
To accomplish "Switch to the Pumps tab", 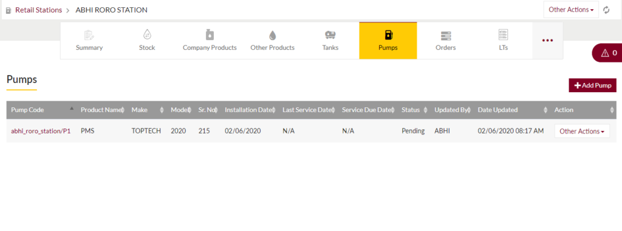I will click(x=388, y=41).
